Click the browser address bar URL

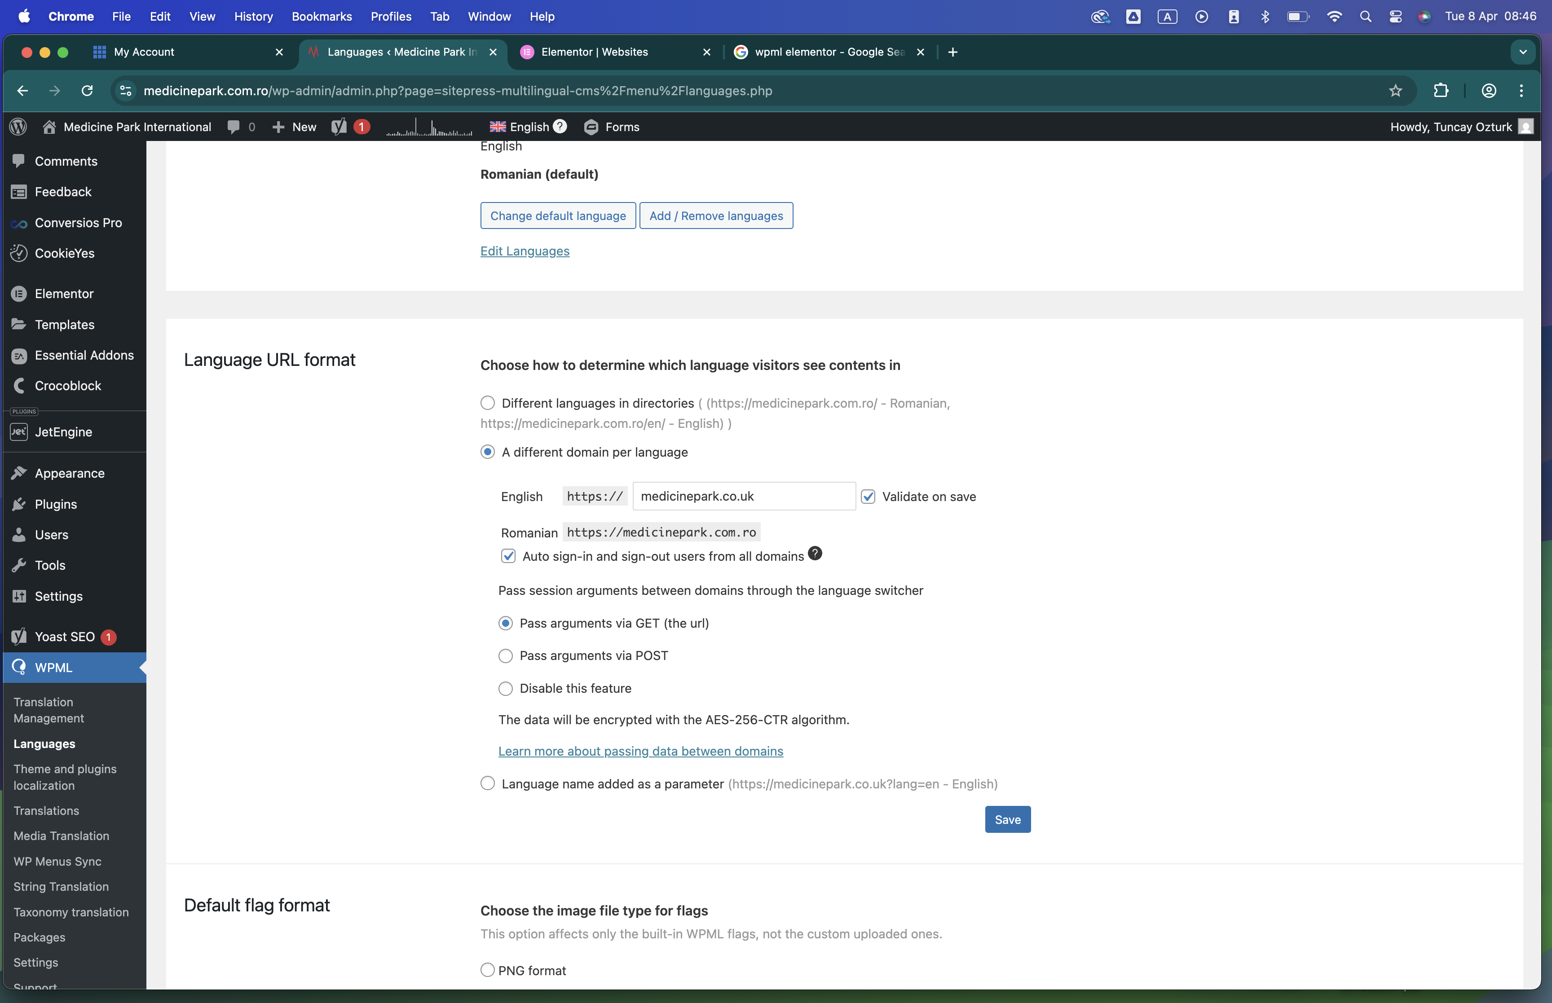(458, 91)
